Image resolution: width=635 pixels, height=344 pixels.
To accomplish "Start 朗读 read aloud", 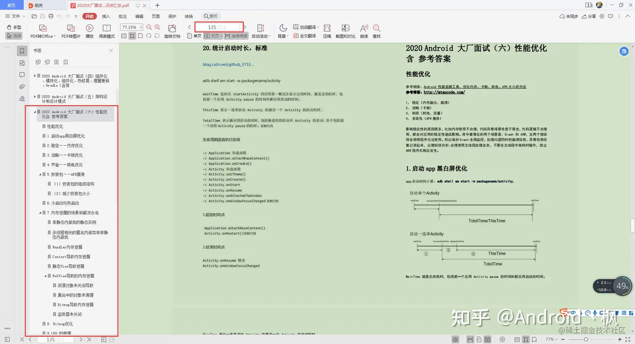I will click(364, 32).
